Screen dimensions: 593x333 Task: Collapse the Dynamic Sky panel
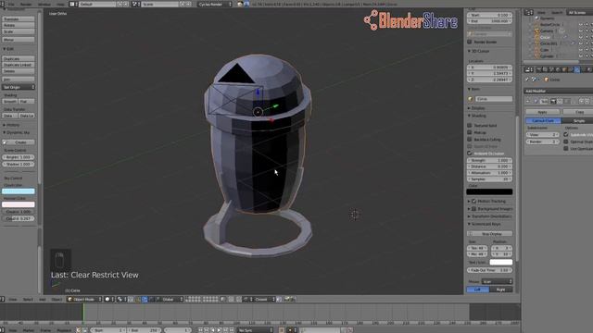[17, 132]
